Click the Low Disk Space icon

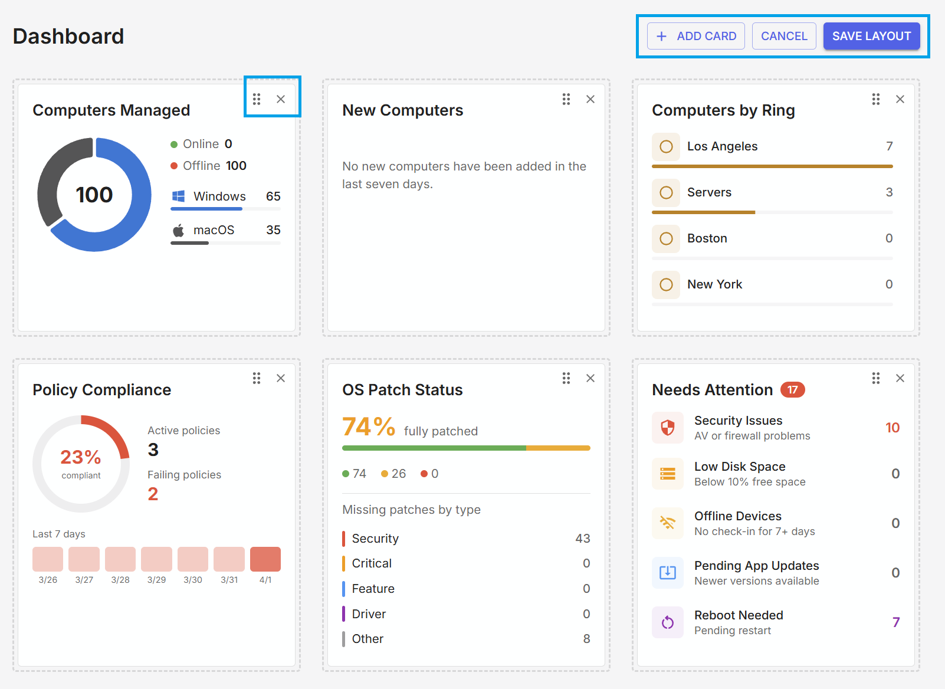(667, 474)
